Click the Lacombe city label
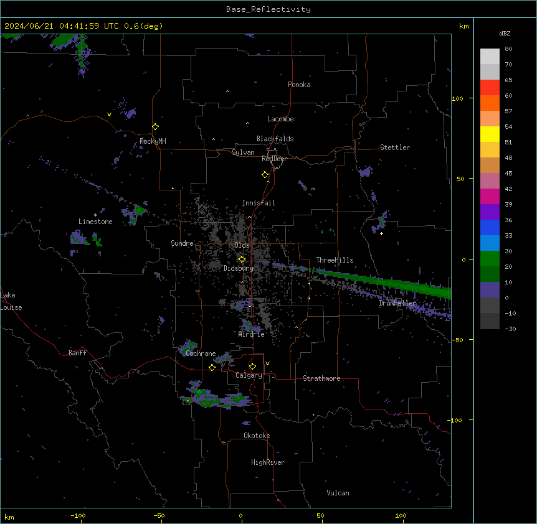Screen dimensions: 537x524 [x=280, y=119]
